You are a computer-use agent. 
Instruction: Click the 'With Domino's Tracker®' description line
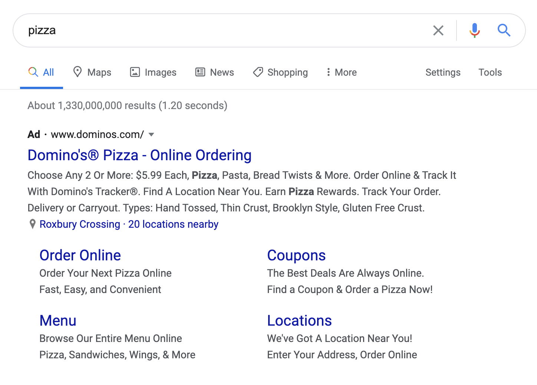pyautogui.click(x=234, y=192)
